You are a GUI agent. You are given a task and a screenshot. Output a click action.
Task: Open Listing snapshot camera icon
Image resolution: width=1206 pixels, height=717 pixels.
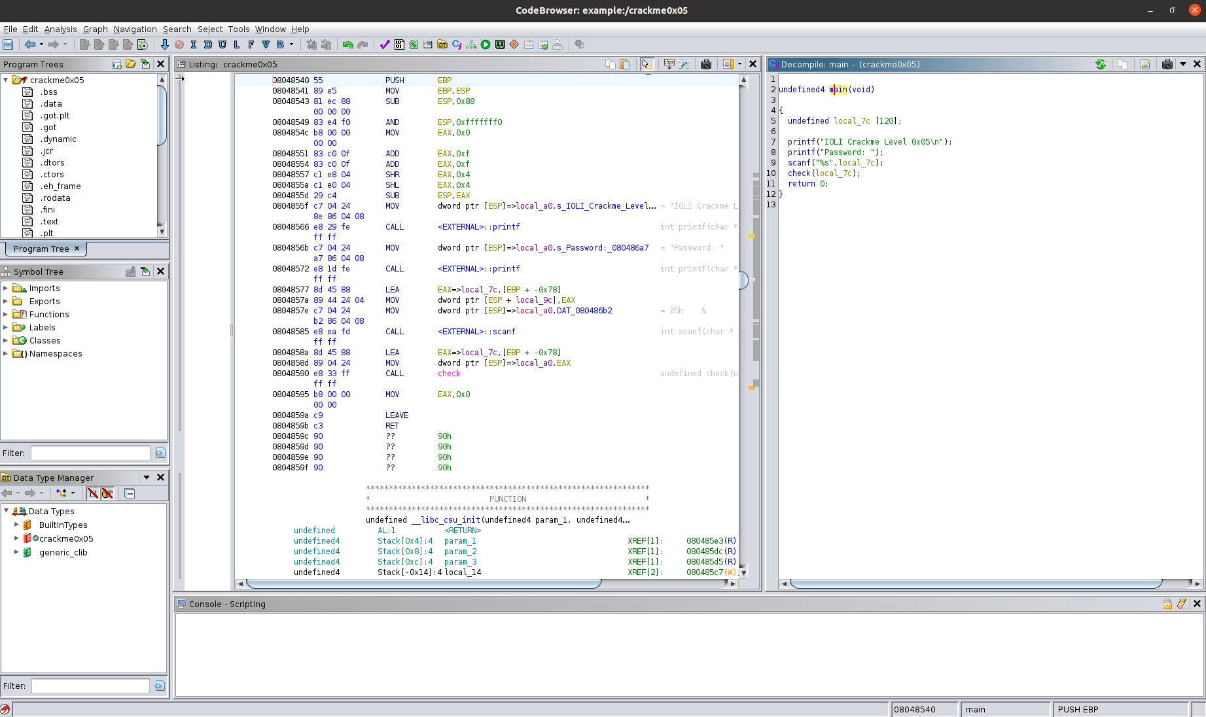[x=706, y=64]
